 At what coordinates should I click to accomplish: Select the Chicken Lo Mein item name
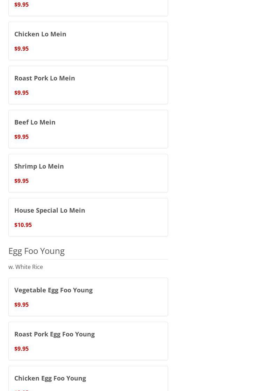click(40, 34)
